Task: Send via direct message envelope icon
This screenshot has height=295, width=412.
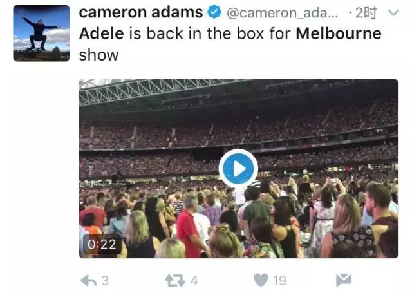Action: (344, 280)
